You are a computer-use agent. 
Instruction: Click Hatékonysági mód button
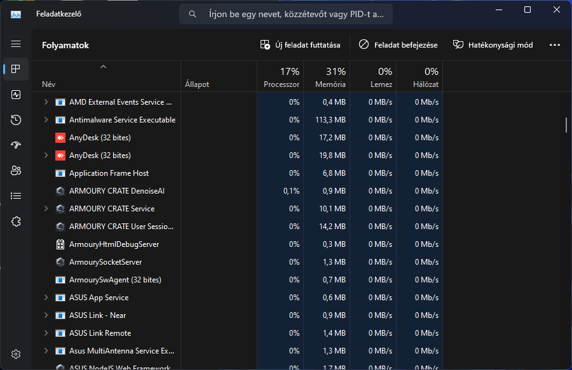(x=493, y=45)
